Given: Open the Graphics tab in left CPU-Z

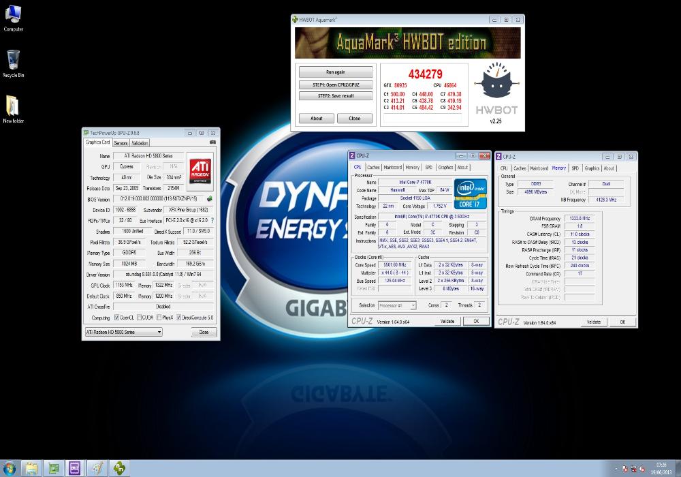Looking at the screenshot, I should [x=445, y=167].
